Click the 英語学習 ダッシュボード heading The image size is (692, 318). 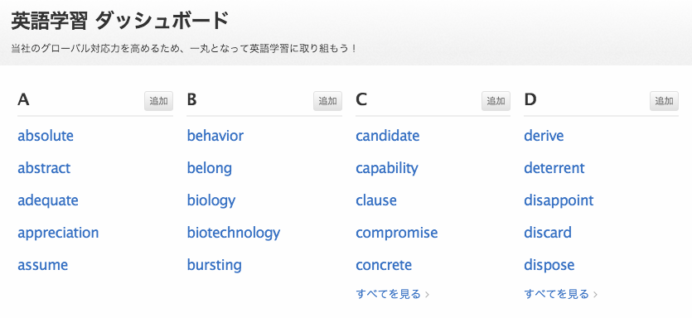click(119, 22)
